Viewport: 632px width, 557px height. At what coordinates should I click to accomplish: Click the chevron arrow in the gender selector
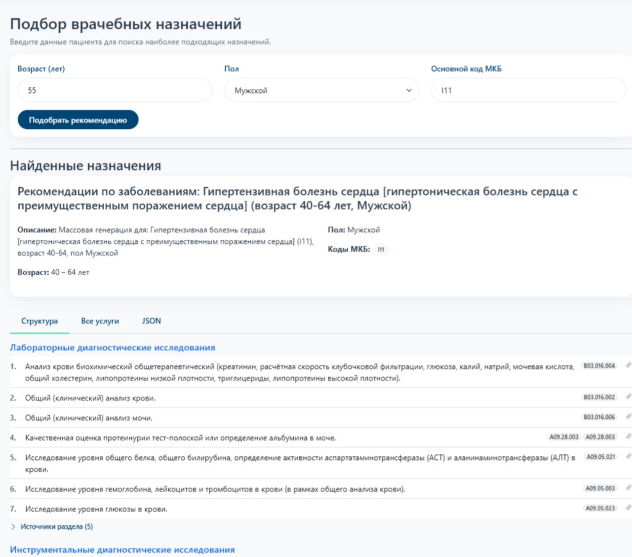[408, 90]
